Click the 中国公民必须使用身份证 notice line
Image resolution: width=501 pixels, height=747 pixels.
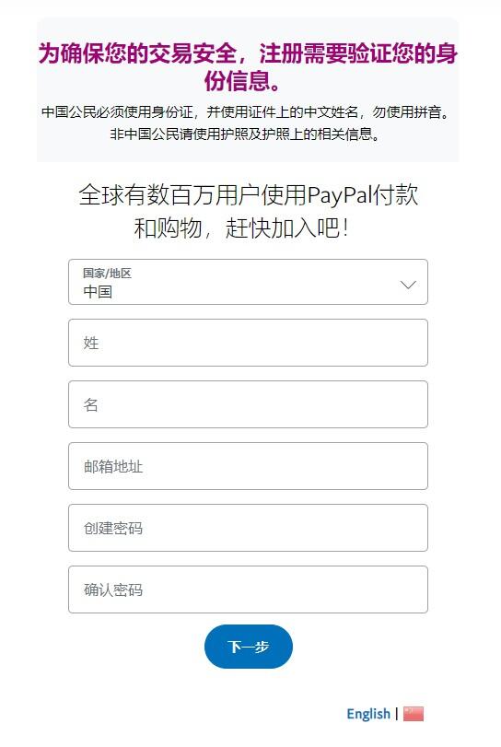click(246, 112)
